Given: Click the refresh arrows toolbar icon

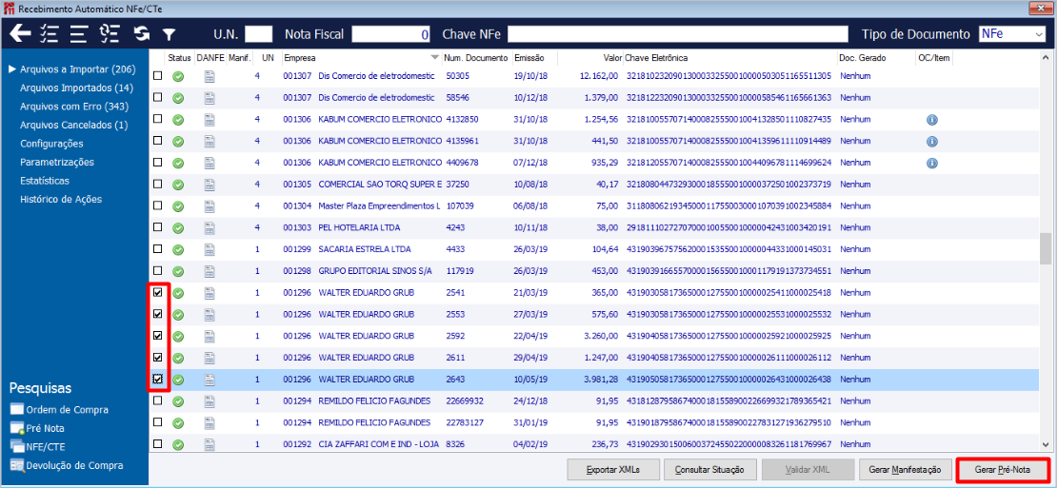Looking at the screenshot, I should (142, 33).
